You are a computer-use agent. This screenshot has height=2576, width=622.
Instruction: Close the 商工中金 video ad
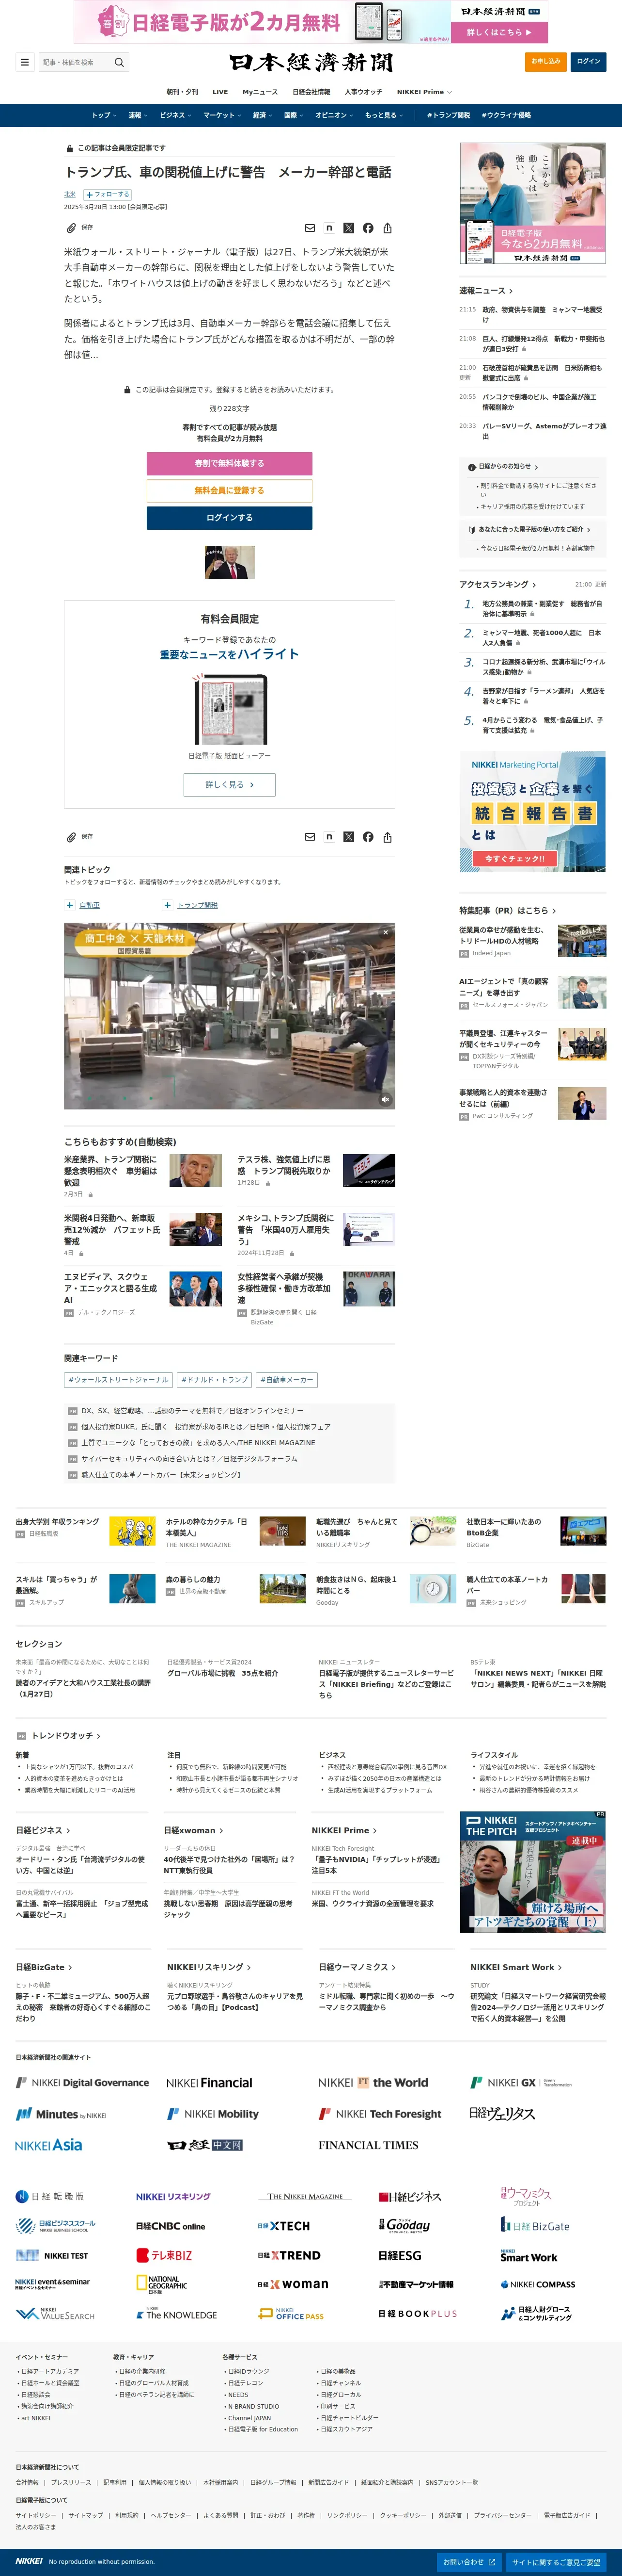(x=386, y=932)
